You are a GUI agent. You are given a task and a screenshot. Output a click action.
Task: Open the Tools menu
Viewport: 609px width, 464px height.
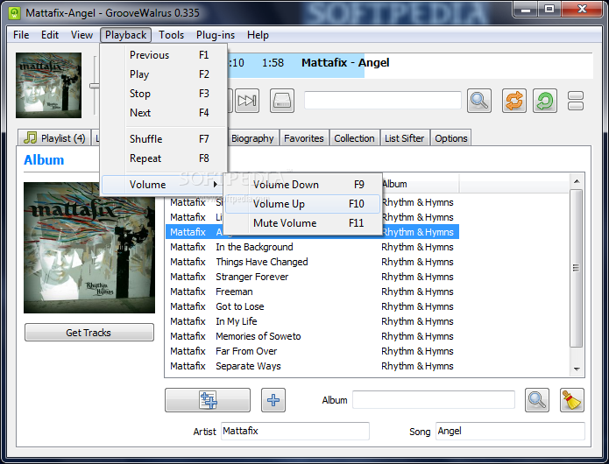pyautogui.click(x=171, y=35)
